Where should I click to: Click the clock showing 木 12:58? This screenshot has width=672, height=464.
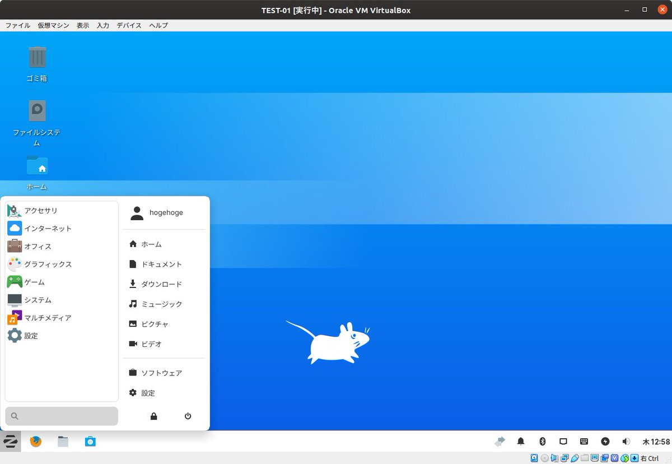tap(656, 442)
